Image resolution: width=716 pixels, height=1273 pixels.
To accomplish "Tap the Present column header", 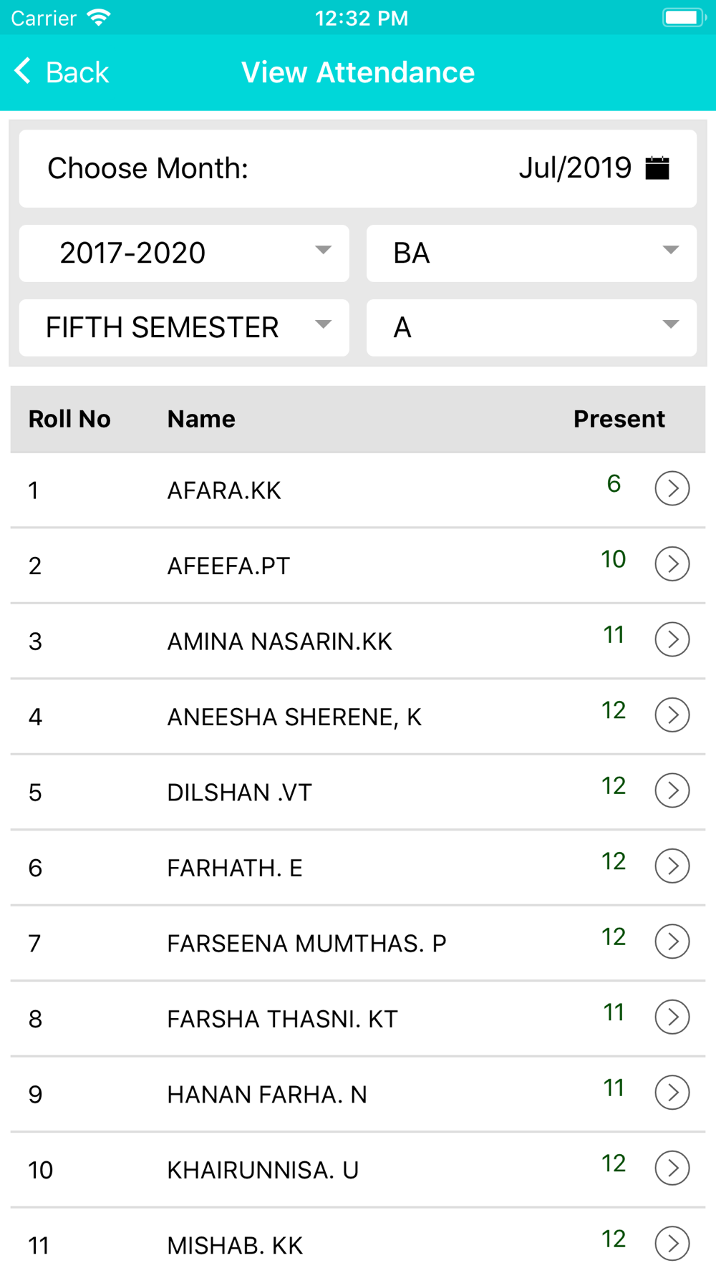I will (619, 419).
